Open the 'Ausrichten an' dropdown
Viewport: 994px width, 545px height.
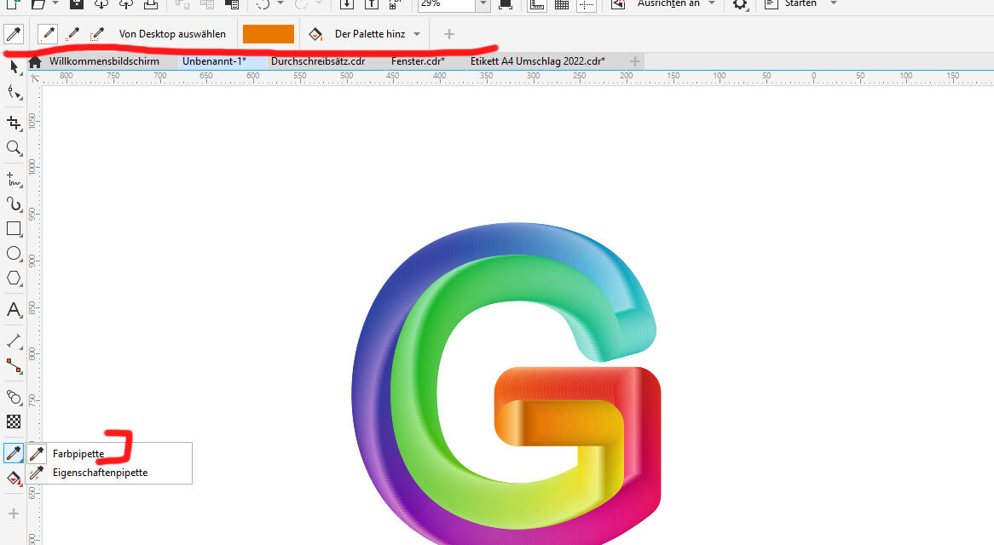[x=712, y=4]
